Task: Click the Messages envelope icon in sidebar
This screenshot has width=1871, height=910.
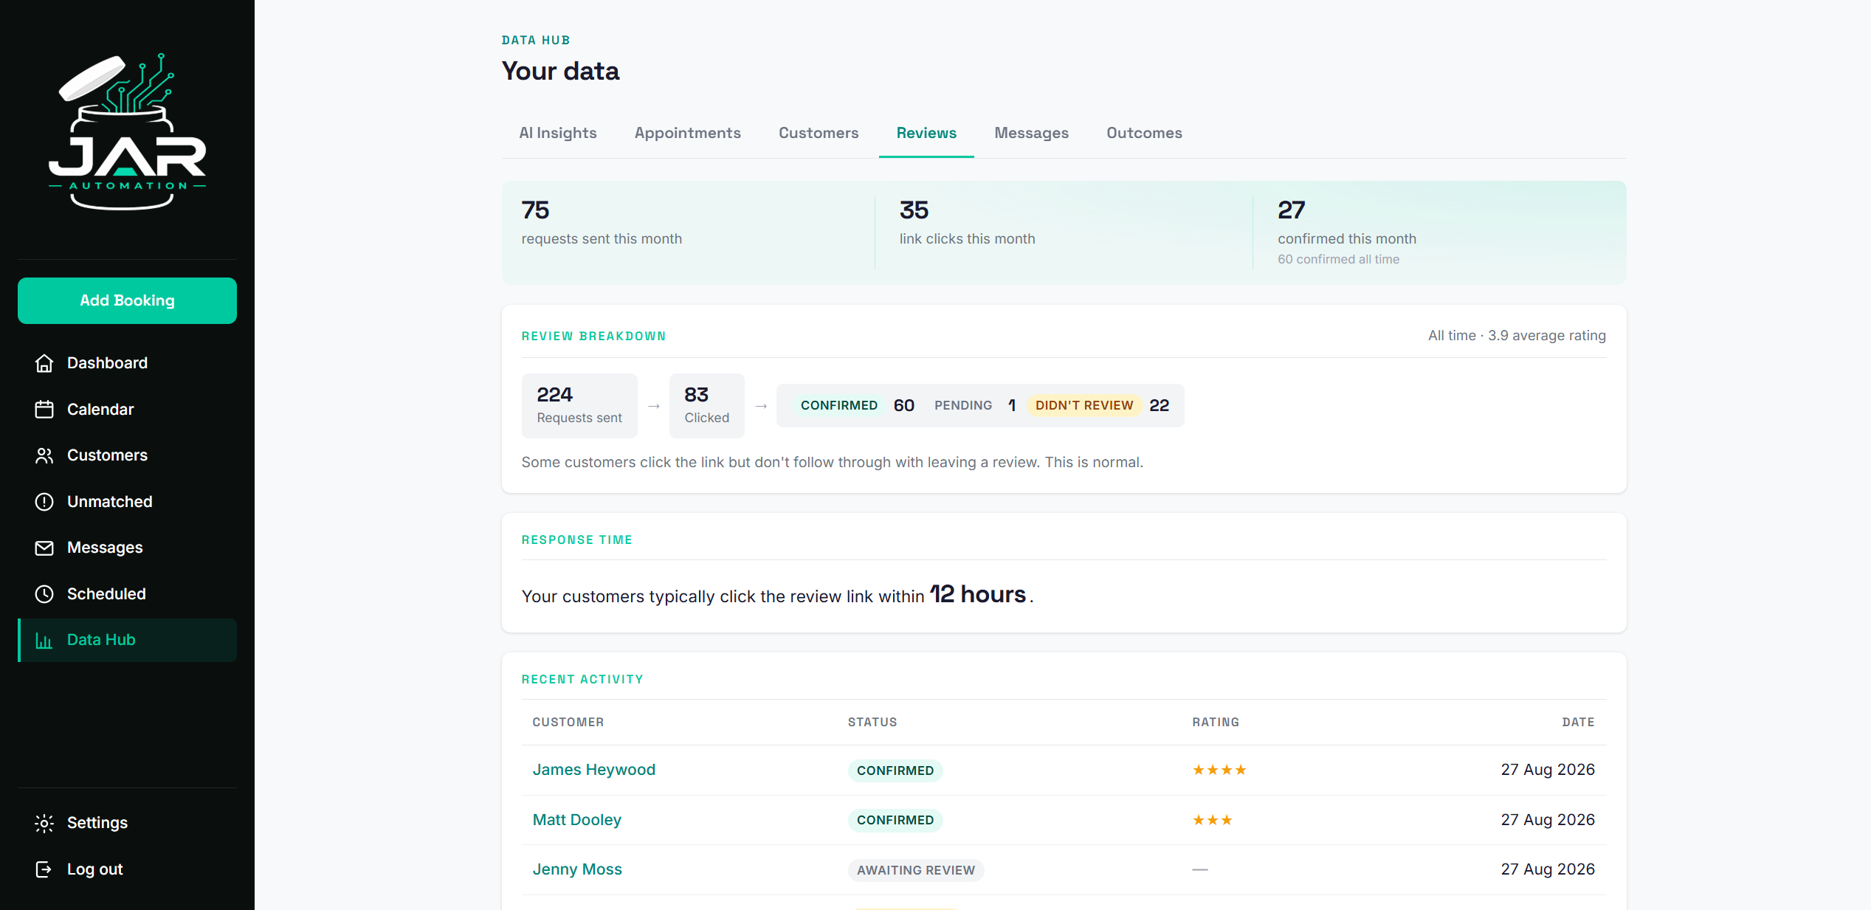Action: coord(44,548)
